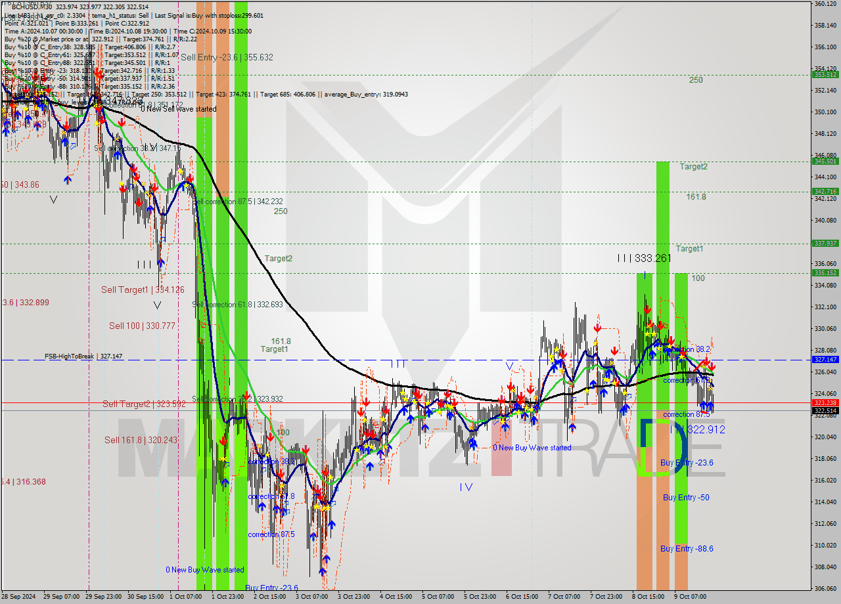Click the 'average_Buy_entry: 319.0943' text
This screenshot has width=841, height=604.
coord(365,94)
